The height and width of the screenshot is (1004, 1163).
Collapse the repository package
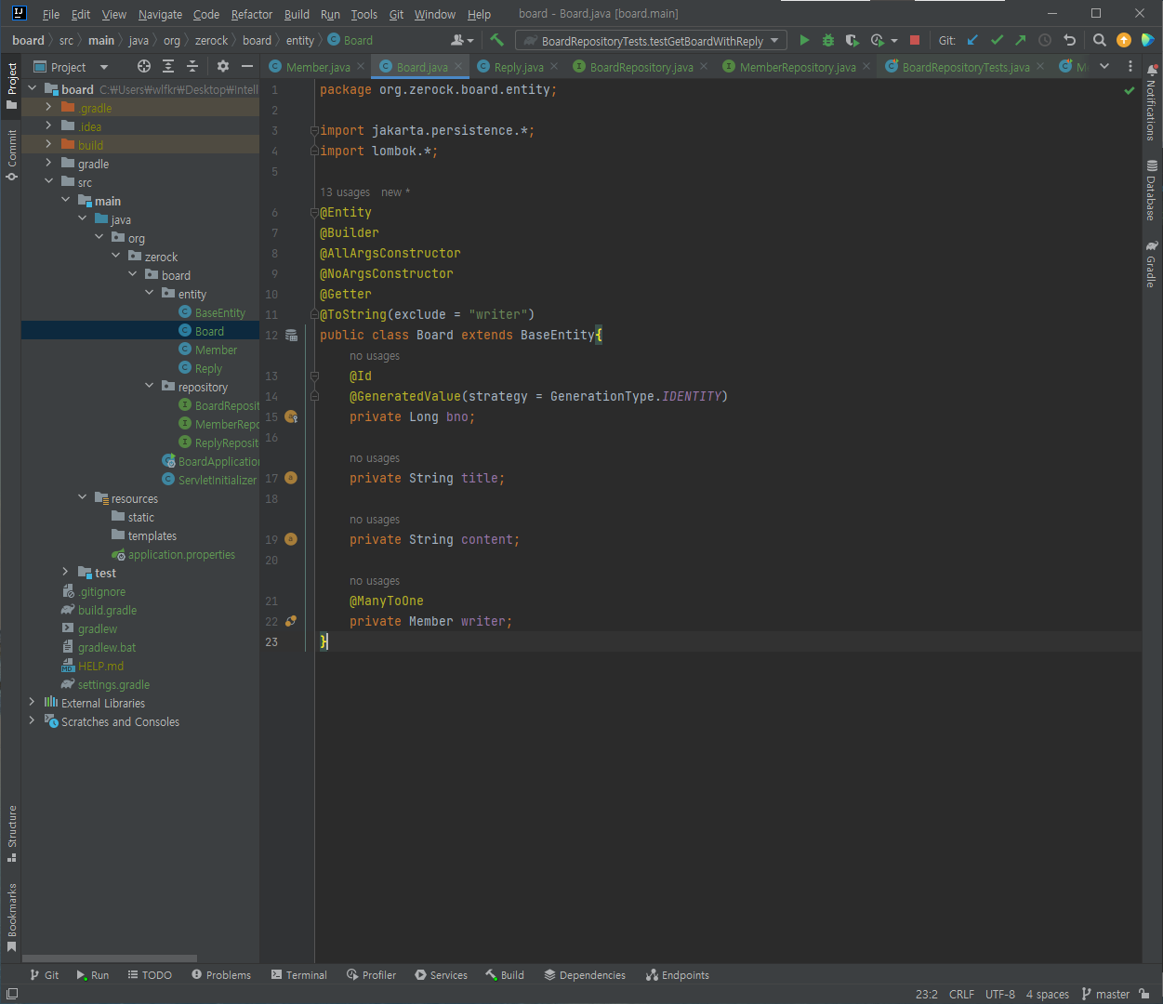149,387
